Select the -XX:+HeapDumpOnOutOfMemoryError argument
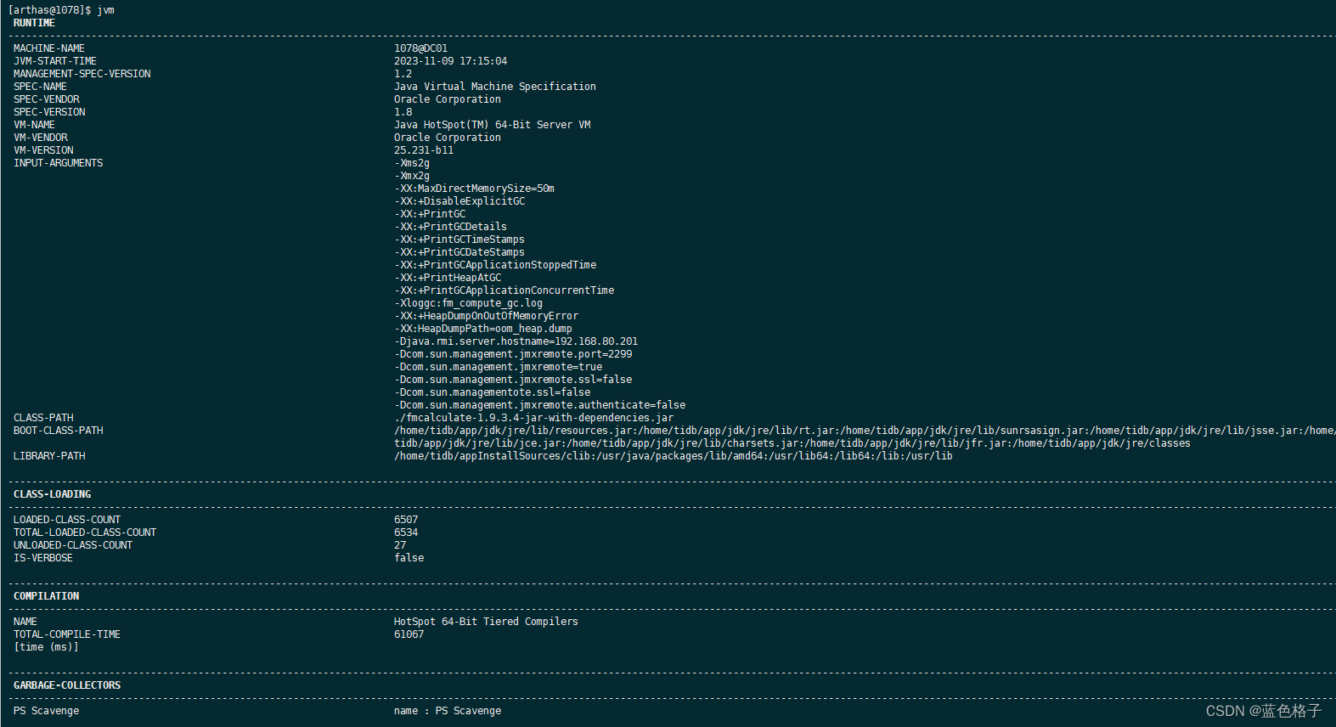 486,316
